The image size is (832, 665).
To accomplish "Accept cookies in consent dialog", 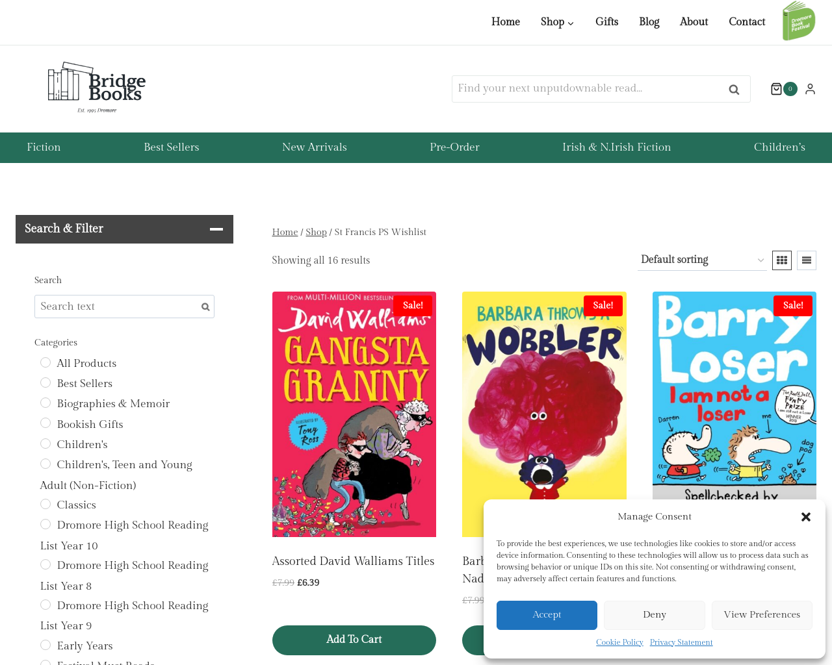I will tap(547, 615).
